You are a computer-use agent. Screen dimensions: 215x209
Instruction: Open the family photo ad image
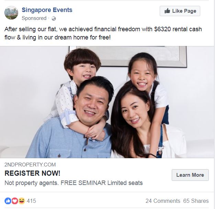click(x=107, y=102)
